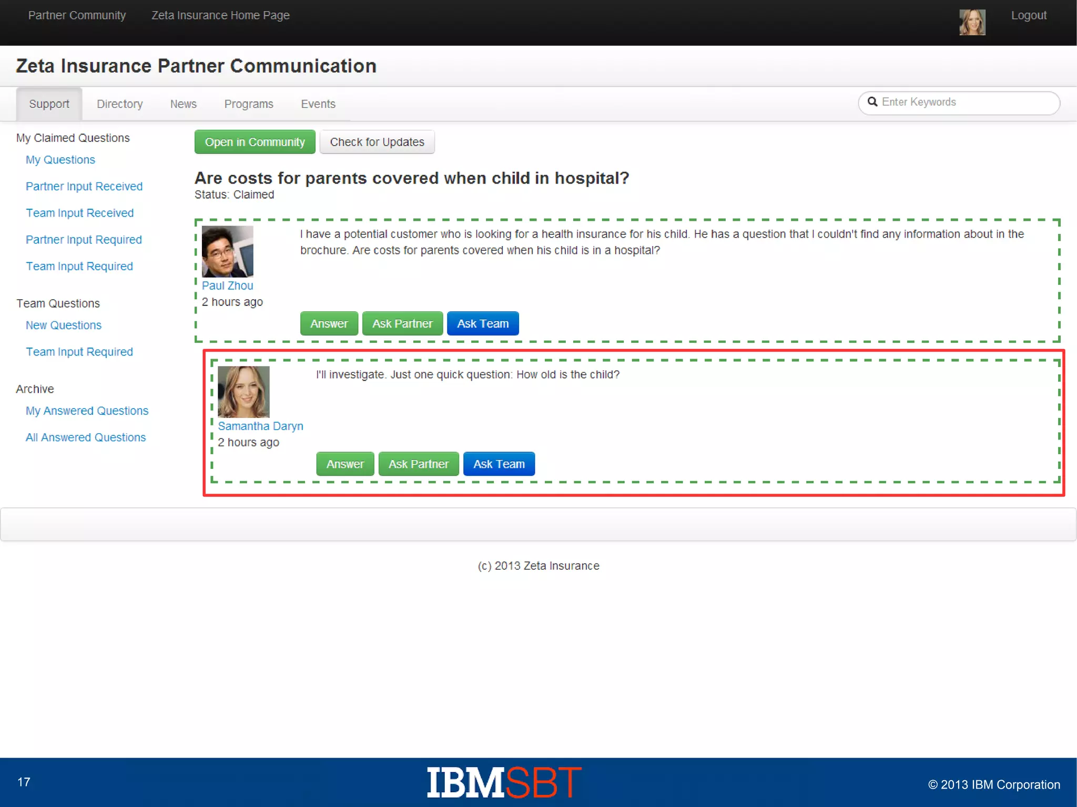Click the question title about parents' costs

pyautogui.click(x=412, y=178)
